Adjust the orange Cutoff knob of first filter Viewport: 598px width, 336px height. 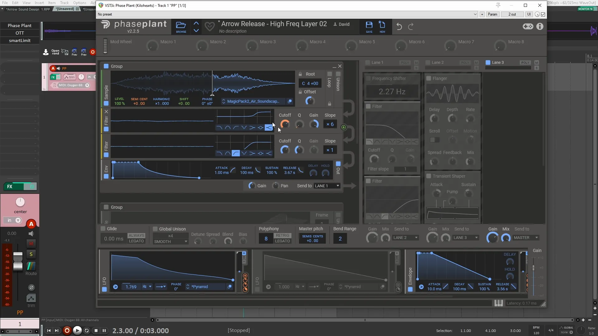(285, 124)
